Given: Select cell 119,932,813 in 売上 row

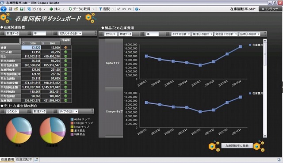Looking at the screenshot, I should point(31,56).
